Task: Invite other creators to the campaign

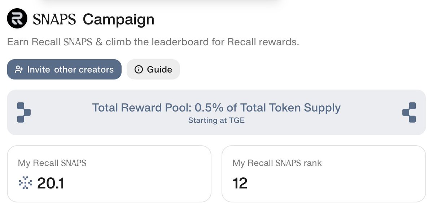Action: (64, 69)
